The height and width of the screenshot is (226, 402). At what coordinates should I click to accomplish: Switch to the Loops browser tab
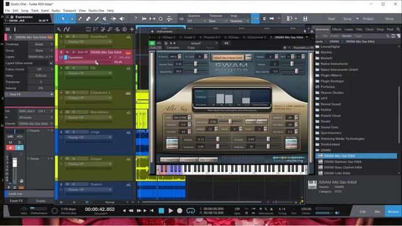[x=349, y=30]
